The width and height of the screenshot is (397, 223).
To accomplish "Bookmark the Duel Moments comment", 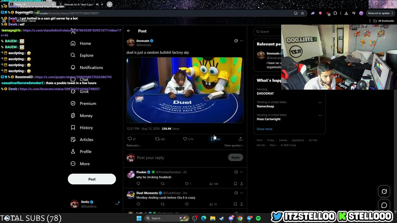I will click(x=235, y=204).
